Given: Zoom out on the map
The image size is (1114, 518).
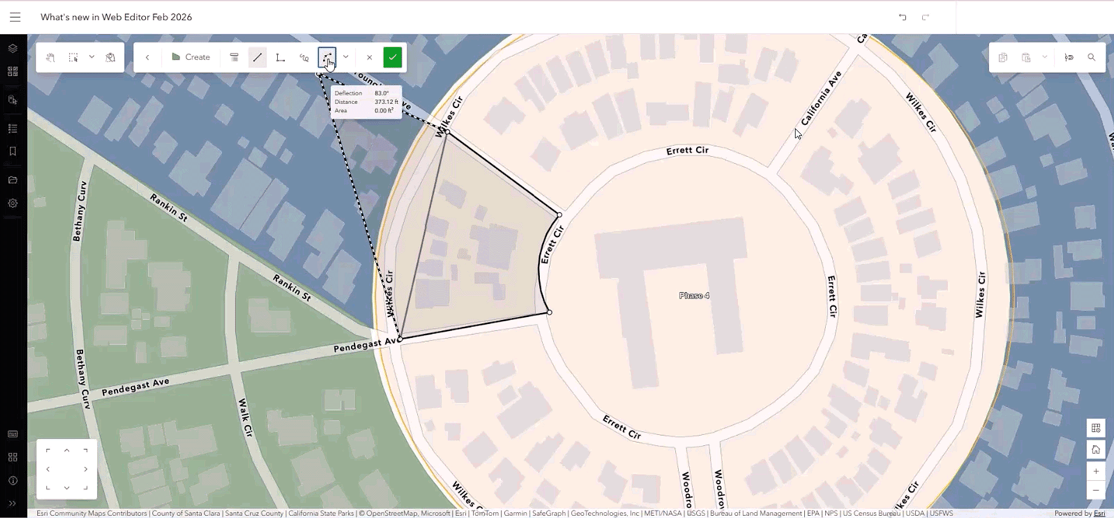Looking at the screenshot, I should click(x=1096, y=490).
